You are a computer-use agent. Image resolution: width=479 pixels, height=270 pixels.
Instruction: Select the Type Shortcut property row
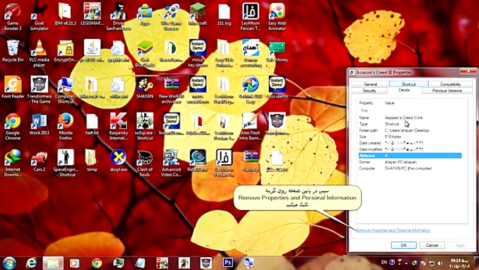tap(410, 124)
